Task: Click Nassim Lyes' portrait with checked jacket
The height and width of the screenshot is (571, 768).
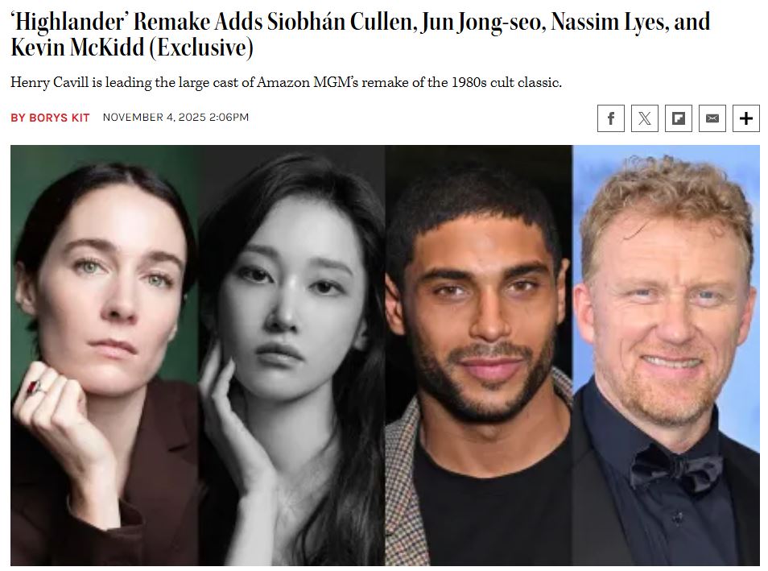Action: coord(478,355)
